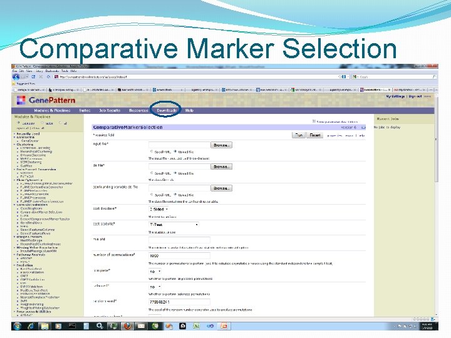The image size is (451, 338).
Task: Collapse the Pathway Analysis tree category
Action: pos(14,255)
